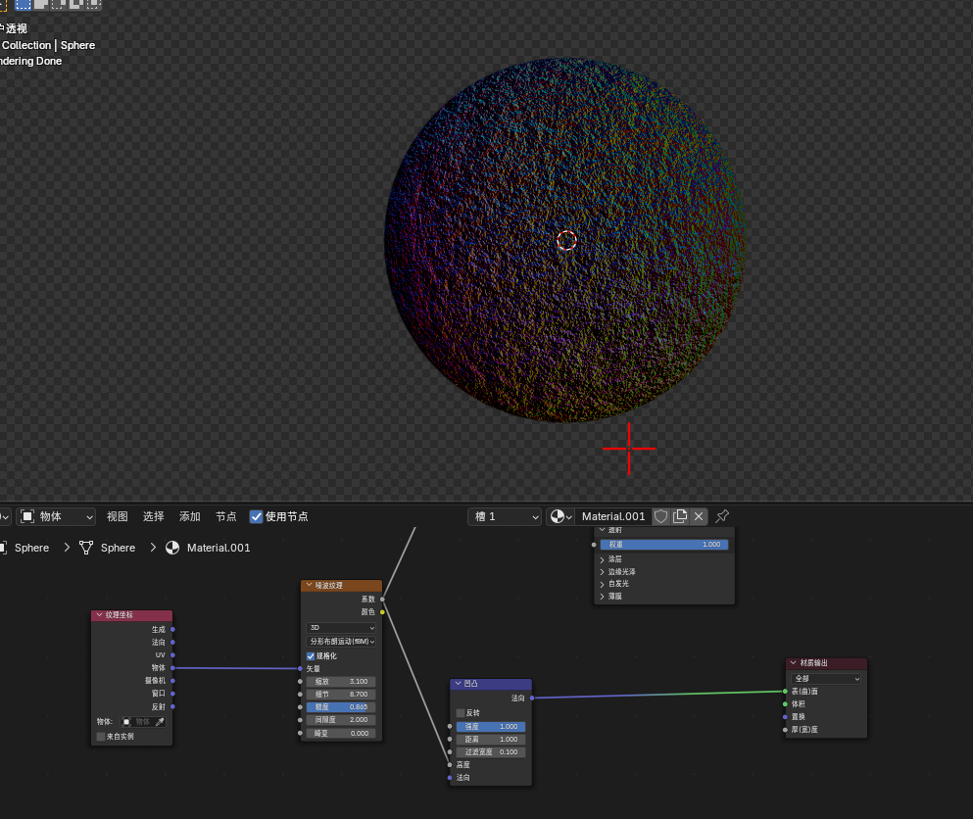Click the 糙度 0.865 slider in noise node
The image size is (973, 819).
coord(341,706)
